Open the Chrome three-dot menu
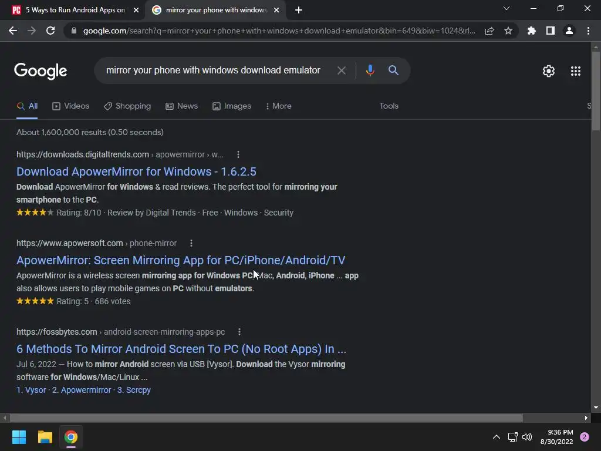The width and height of the screenshot is (601, 451). (588, 31)
